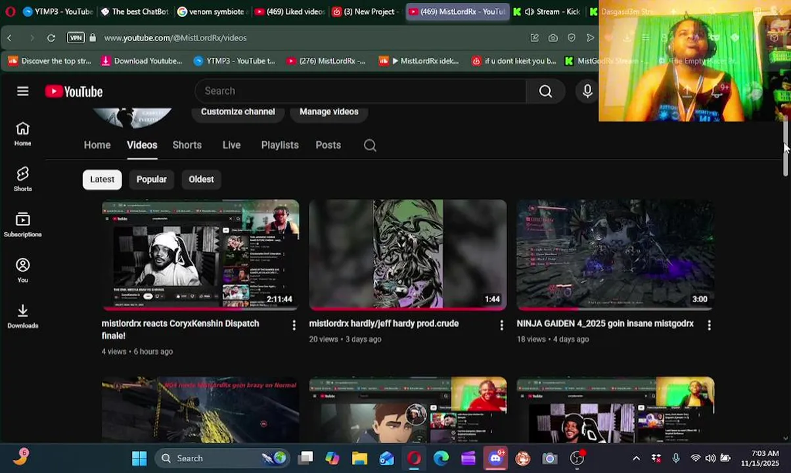
Task: Click the Manage videos button
Action: [329, 112]
